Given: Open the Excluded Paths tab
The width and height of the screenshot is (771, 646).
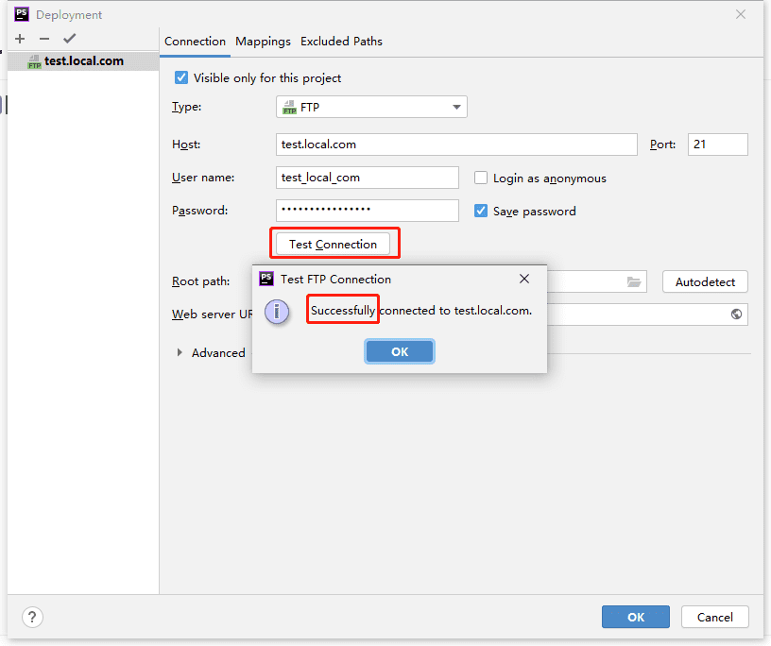Looking at the screenshot, I should tap(341, 42).
